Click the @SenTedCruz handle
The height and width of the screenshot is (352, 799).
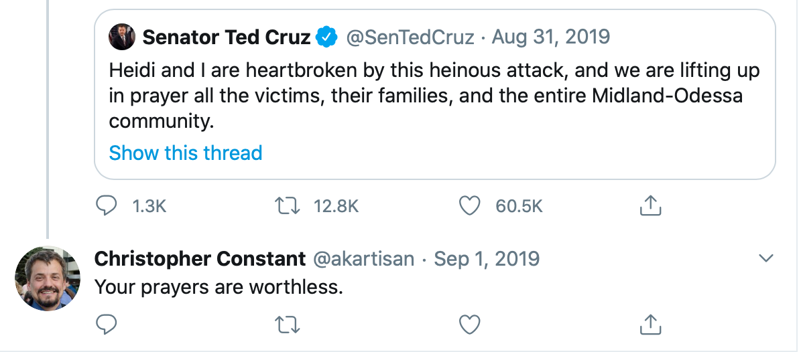(410, 36)
